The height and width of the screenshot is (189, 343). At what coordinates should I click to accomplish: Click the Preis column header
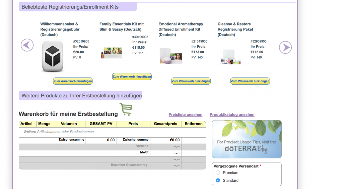tap(133, 124)
